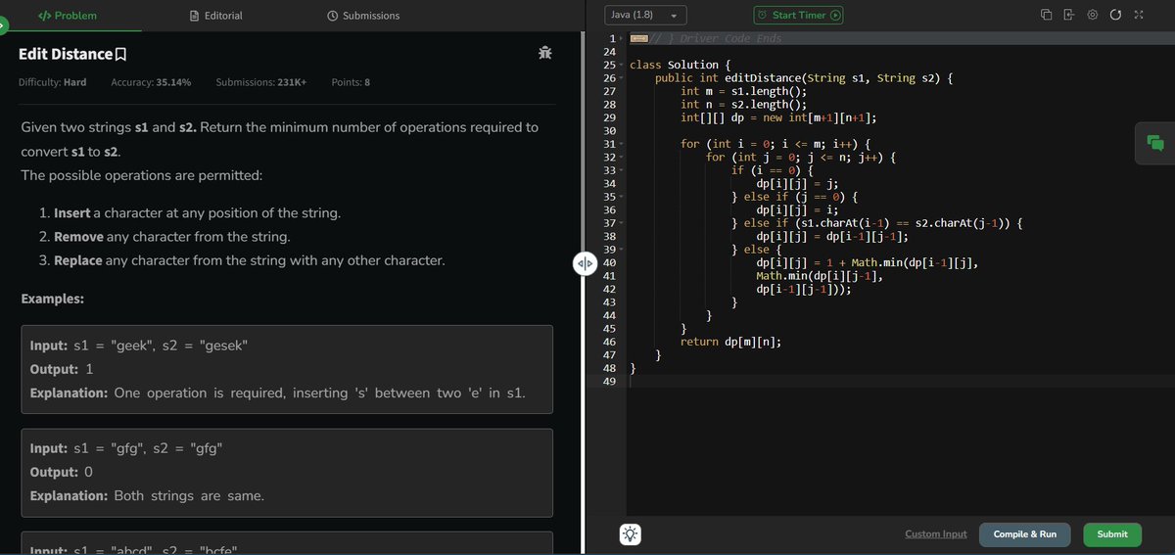Click the 'Submissions: 231K+' statistic

coord(261,82)
